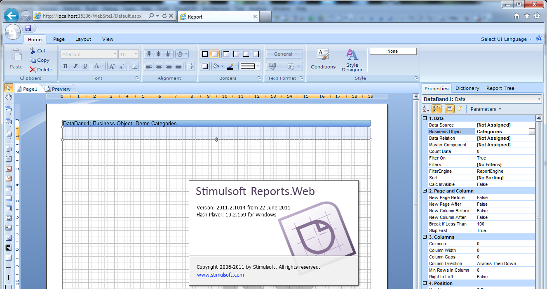Launch the Style Designer
Viewport: 547px width, 289px height.
tap(352, 60)
